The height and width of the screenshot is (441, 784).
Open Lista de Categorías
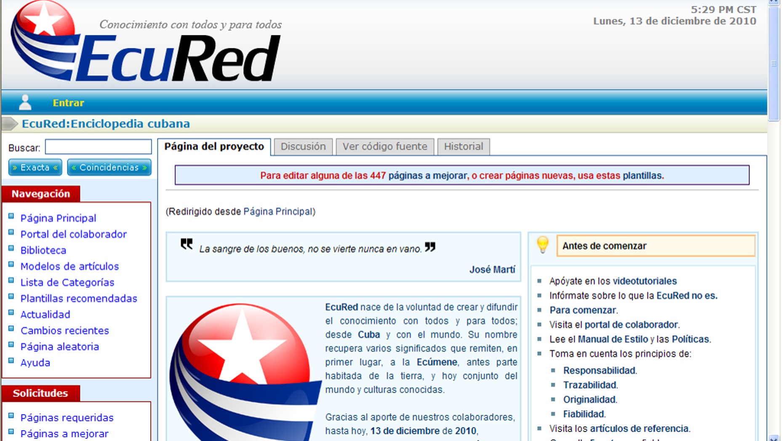pos(67,282)
